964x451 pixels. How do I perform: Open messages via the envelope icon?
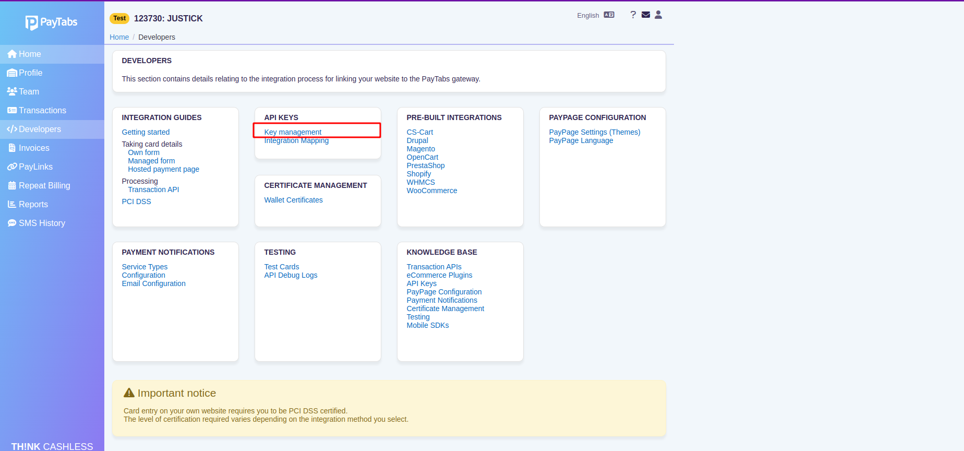click(x=646, y=15)
